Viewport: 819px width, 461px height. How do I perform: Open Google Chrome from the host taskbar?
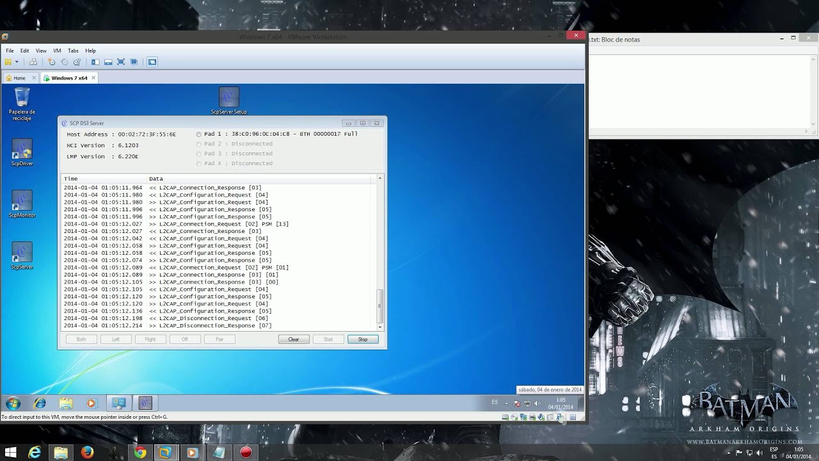tap(139, 453)
